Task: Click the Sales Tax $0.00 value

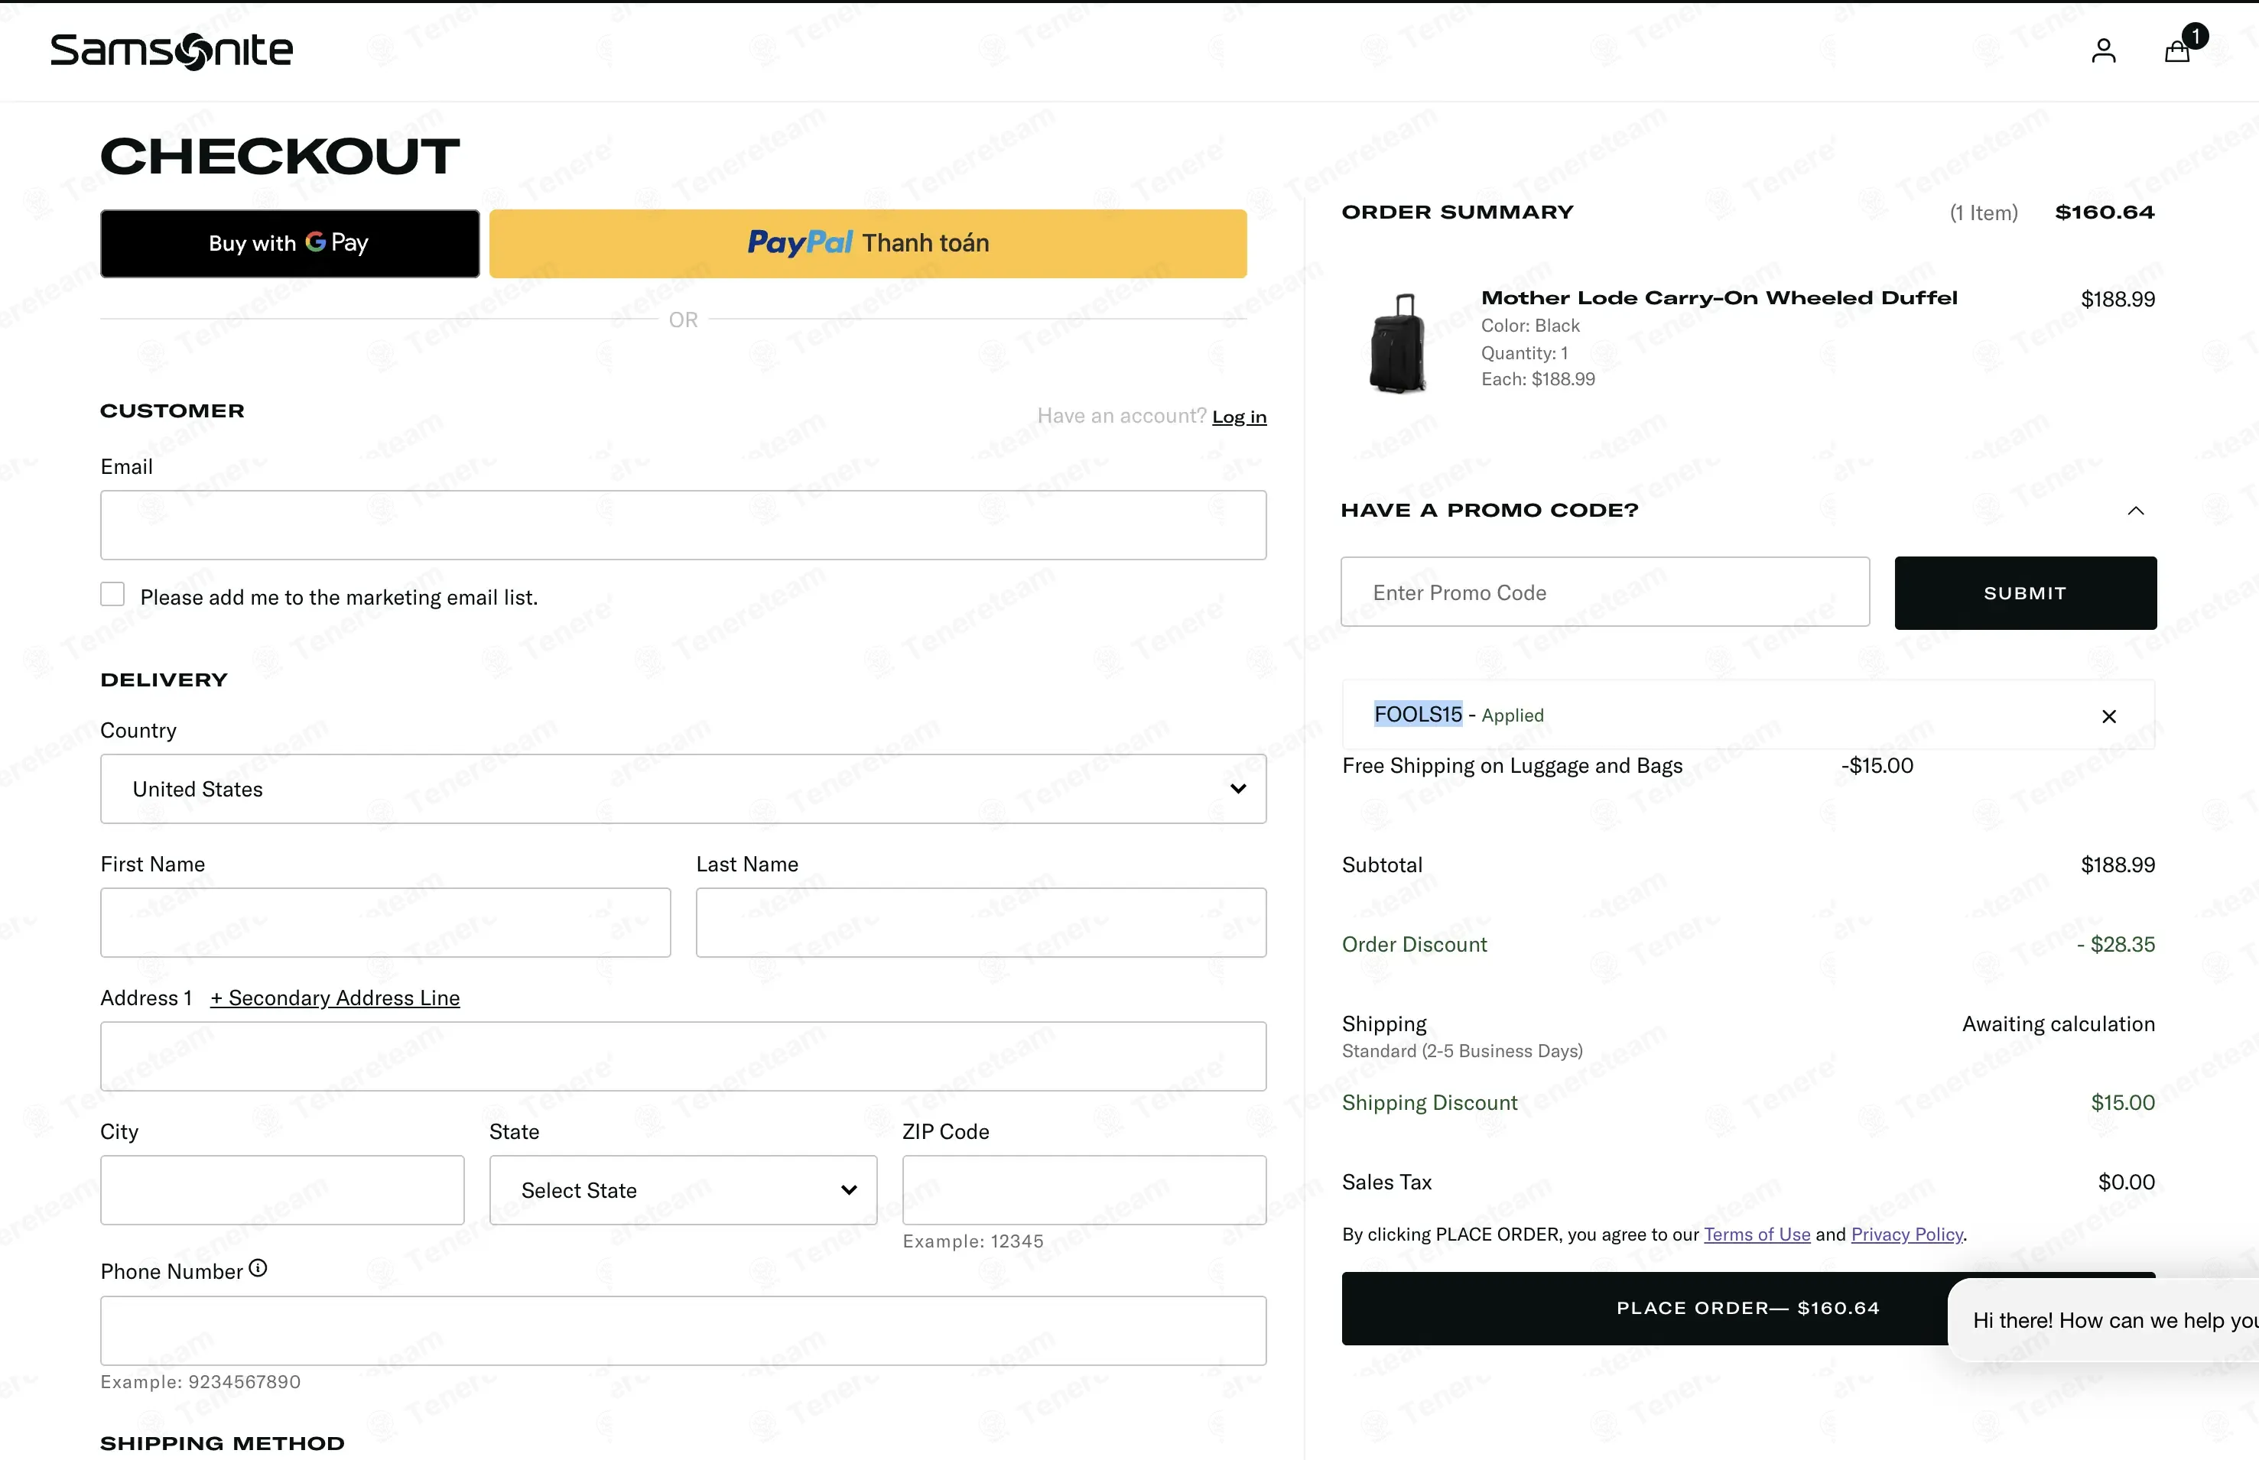Action: click(x=2126, y=1183)
